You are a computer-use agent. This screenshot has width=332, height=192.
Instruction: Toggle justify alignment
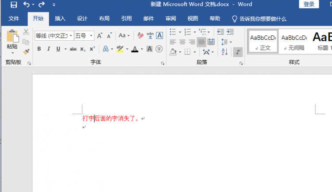201,42
